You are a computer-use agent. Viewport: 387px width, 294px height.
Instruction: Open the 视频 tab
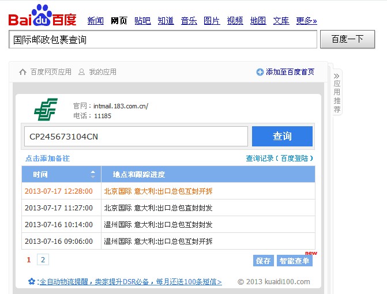click(235, 21)
